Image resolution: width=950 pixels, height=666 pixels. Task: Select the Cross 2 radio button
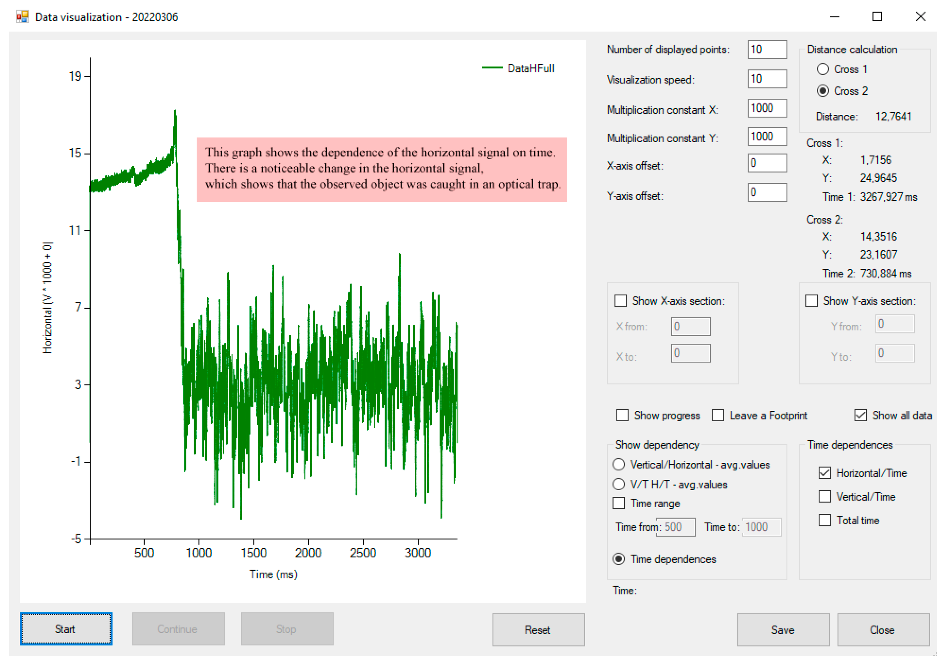pos(823,91)
